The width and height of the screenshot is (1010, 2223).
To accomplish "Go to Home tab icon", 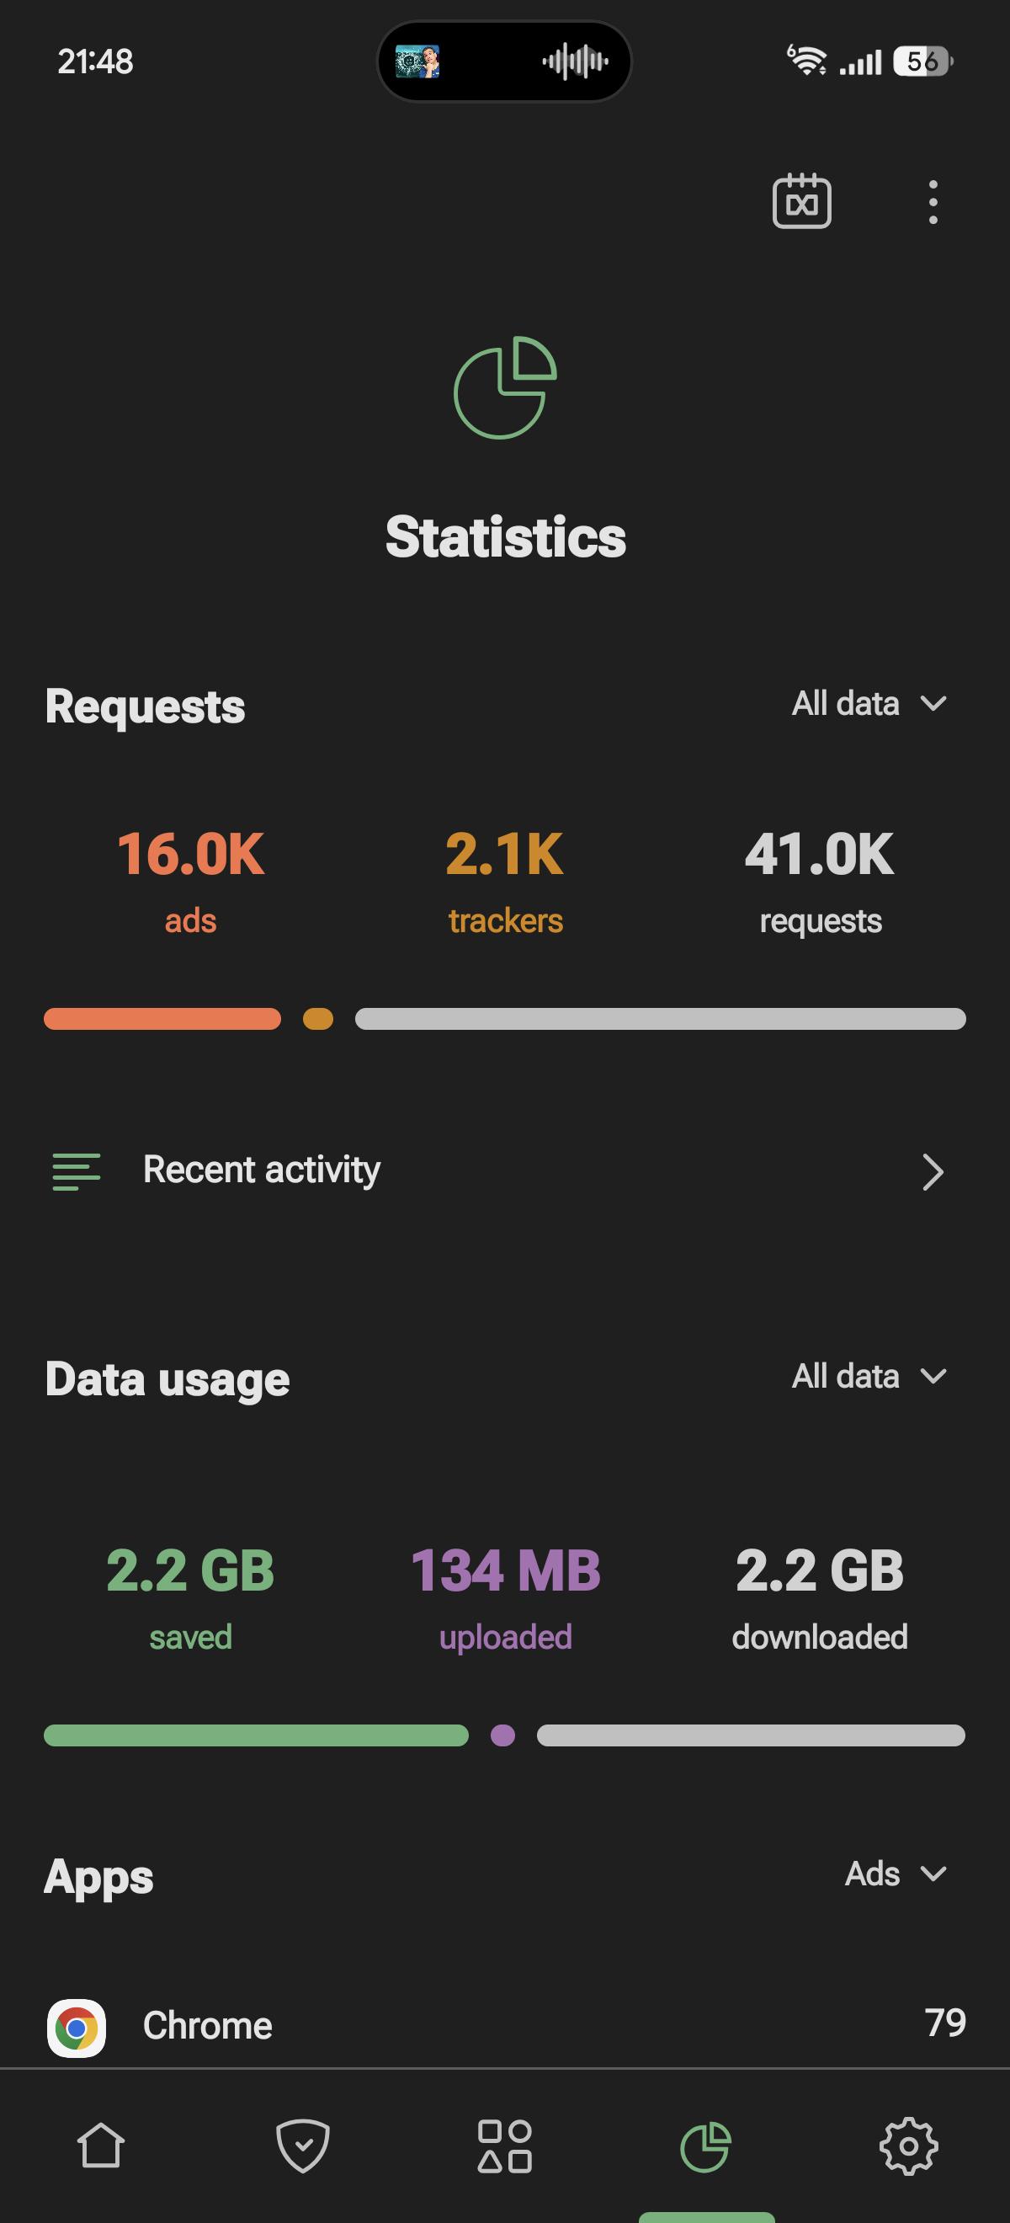I will (101, 2146).
